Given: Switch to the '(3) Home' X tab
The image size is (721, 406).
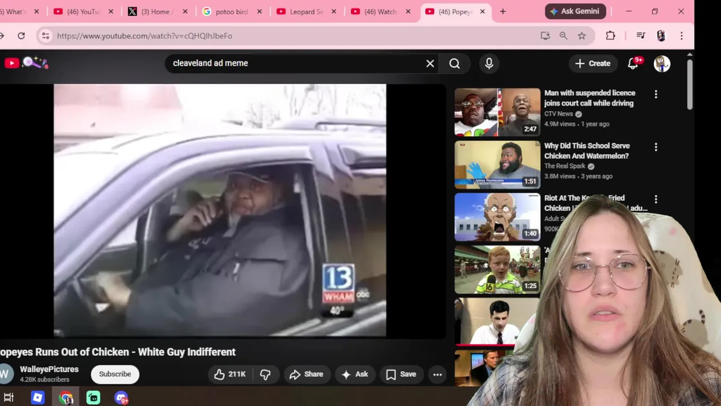Looking at the screenshot, I should pos(157,11).
